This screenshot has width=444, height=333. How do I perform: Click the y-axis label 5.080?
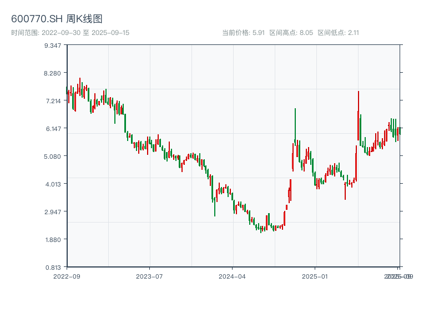(52, 157)
